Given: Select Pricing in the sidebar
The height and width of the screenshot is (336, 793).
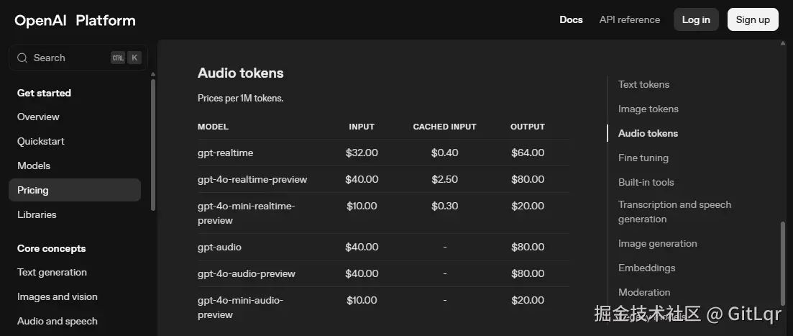Looking at the screenshot, I should pyautogui.click(x=75, y=190).
